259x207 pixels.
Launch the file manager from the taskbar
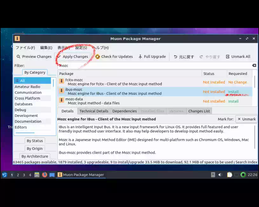pos(37,175)
